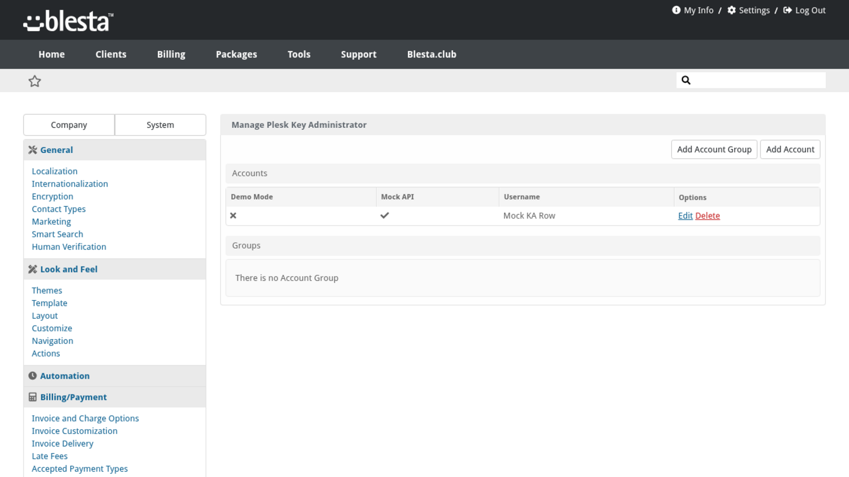The height and width of the screenshot is (477, 849).
Task: Click the Look and Feel brush icon
Action: [x=33, y=269]
